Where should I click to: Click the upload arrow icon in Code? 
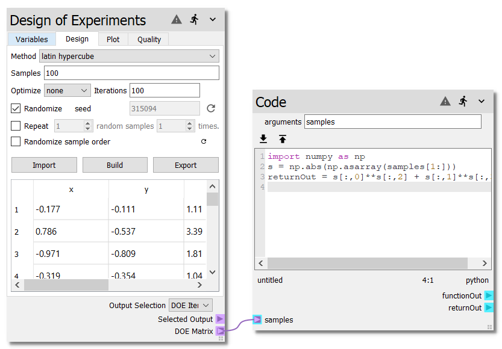pyautogui.click(x=282, y=139)
